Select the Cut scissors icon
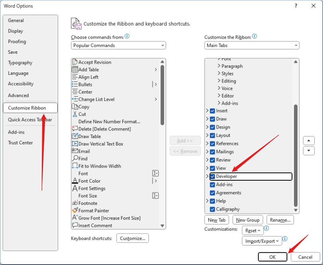Screen dimensions: 323x265 pos(75,114)
